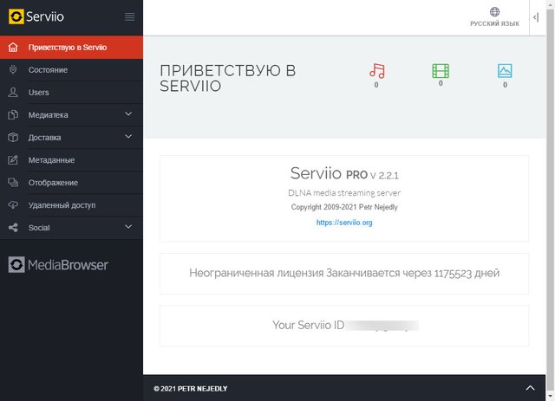
Task: Click the layers icon next to Отображение
Action: (x=13, y=183)
